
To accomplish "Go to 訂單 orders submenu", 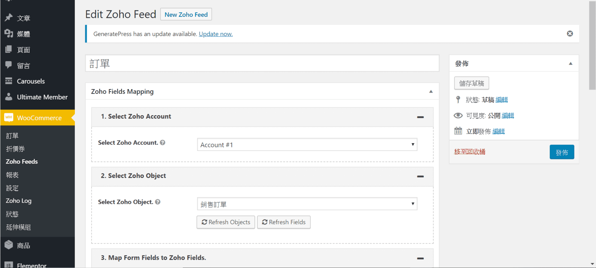I will point(12,136).
